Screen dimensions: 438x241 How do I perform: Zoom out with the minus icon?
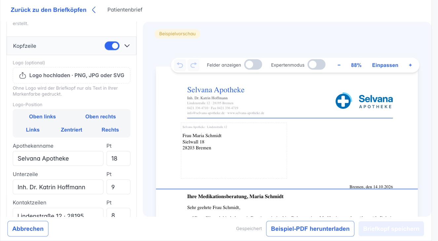pyautogui.click(x=339, y=65)
